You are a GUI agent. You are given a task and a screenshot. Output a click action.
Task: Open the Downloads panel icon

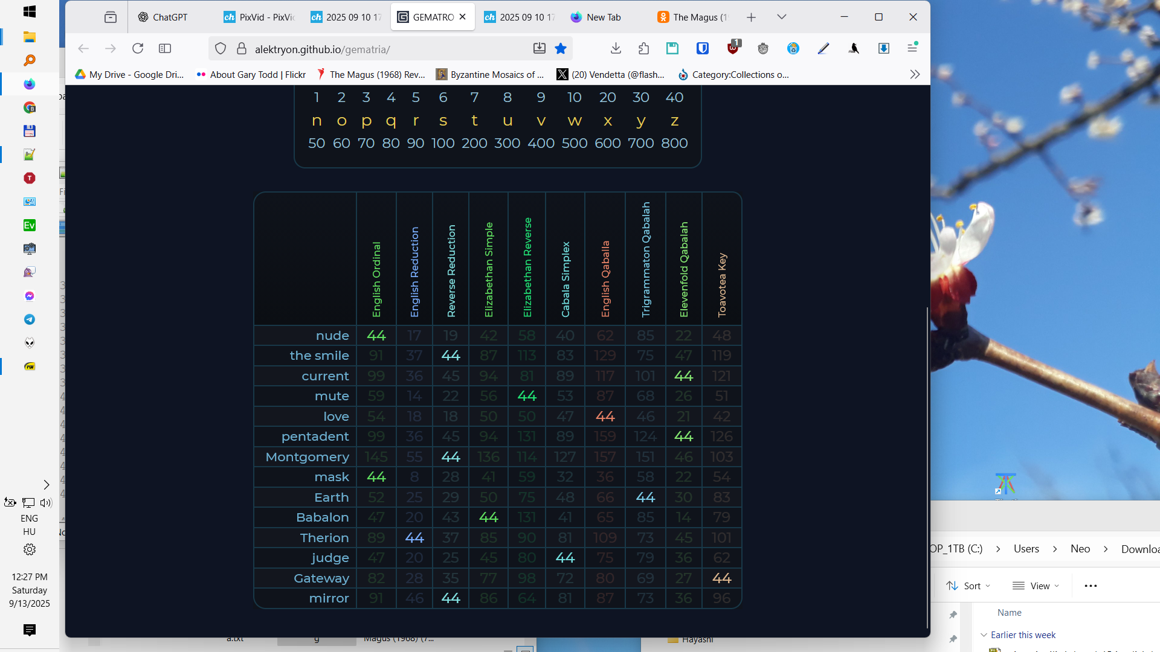(616, 48)
